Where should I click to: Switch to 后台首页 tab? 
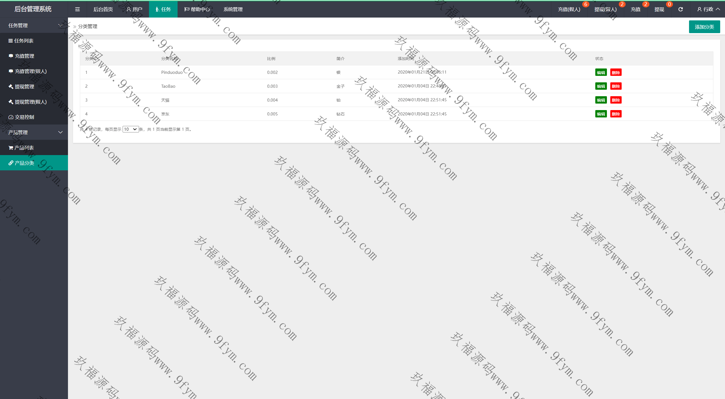[103, 9]
